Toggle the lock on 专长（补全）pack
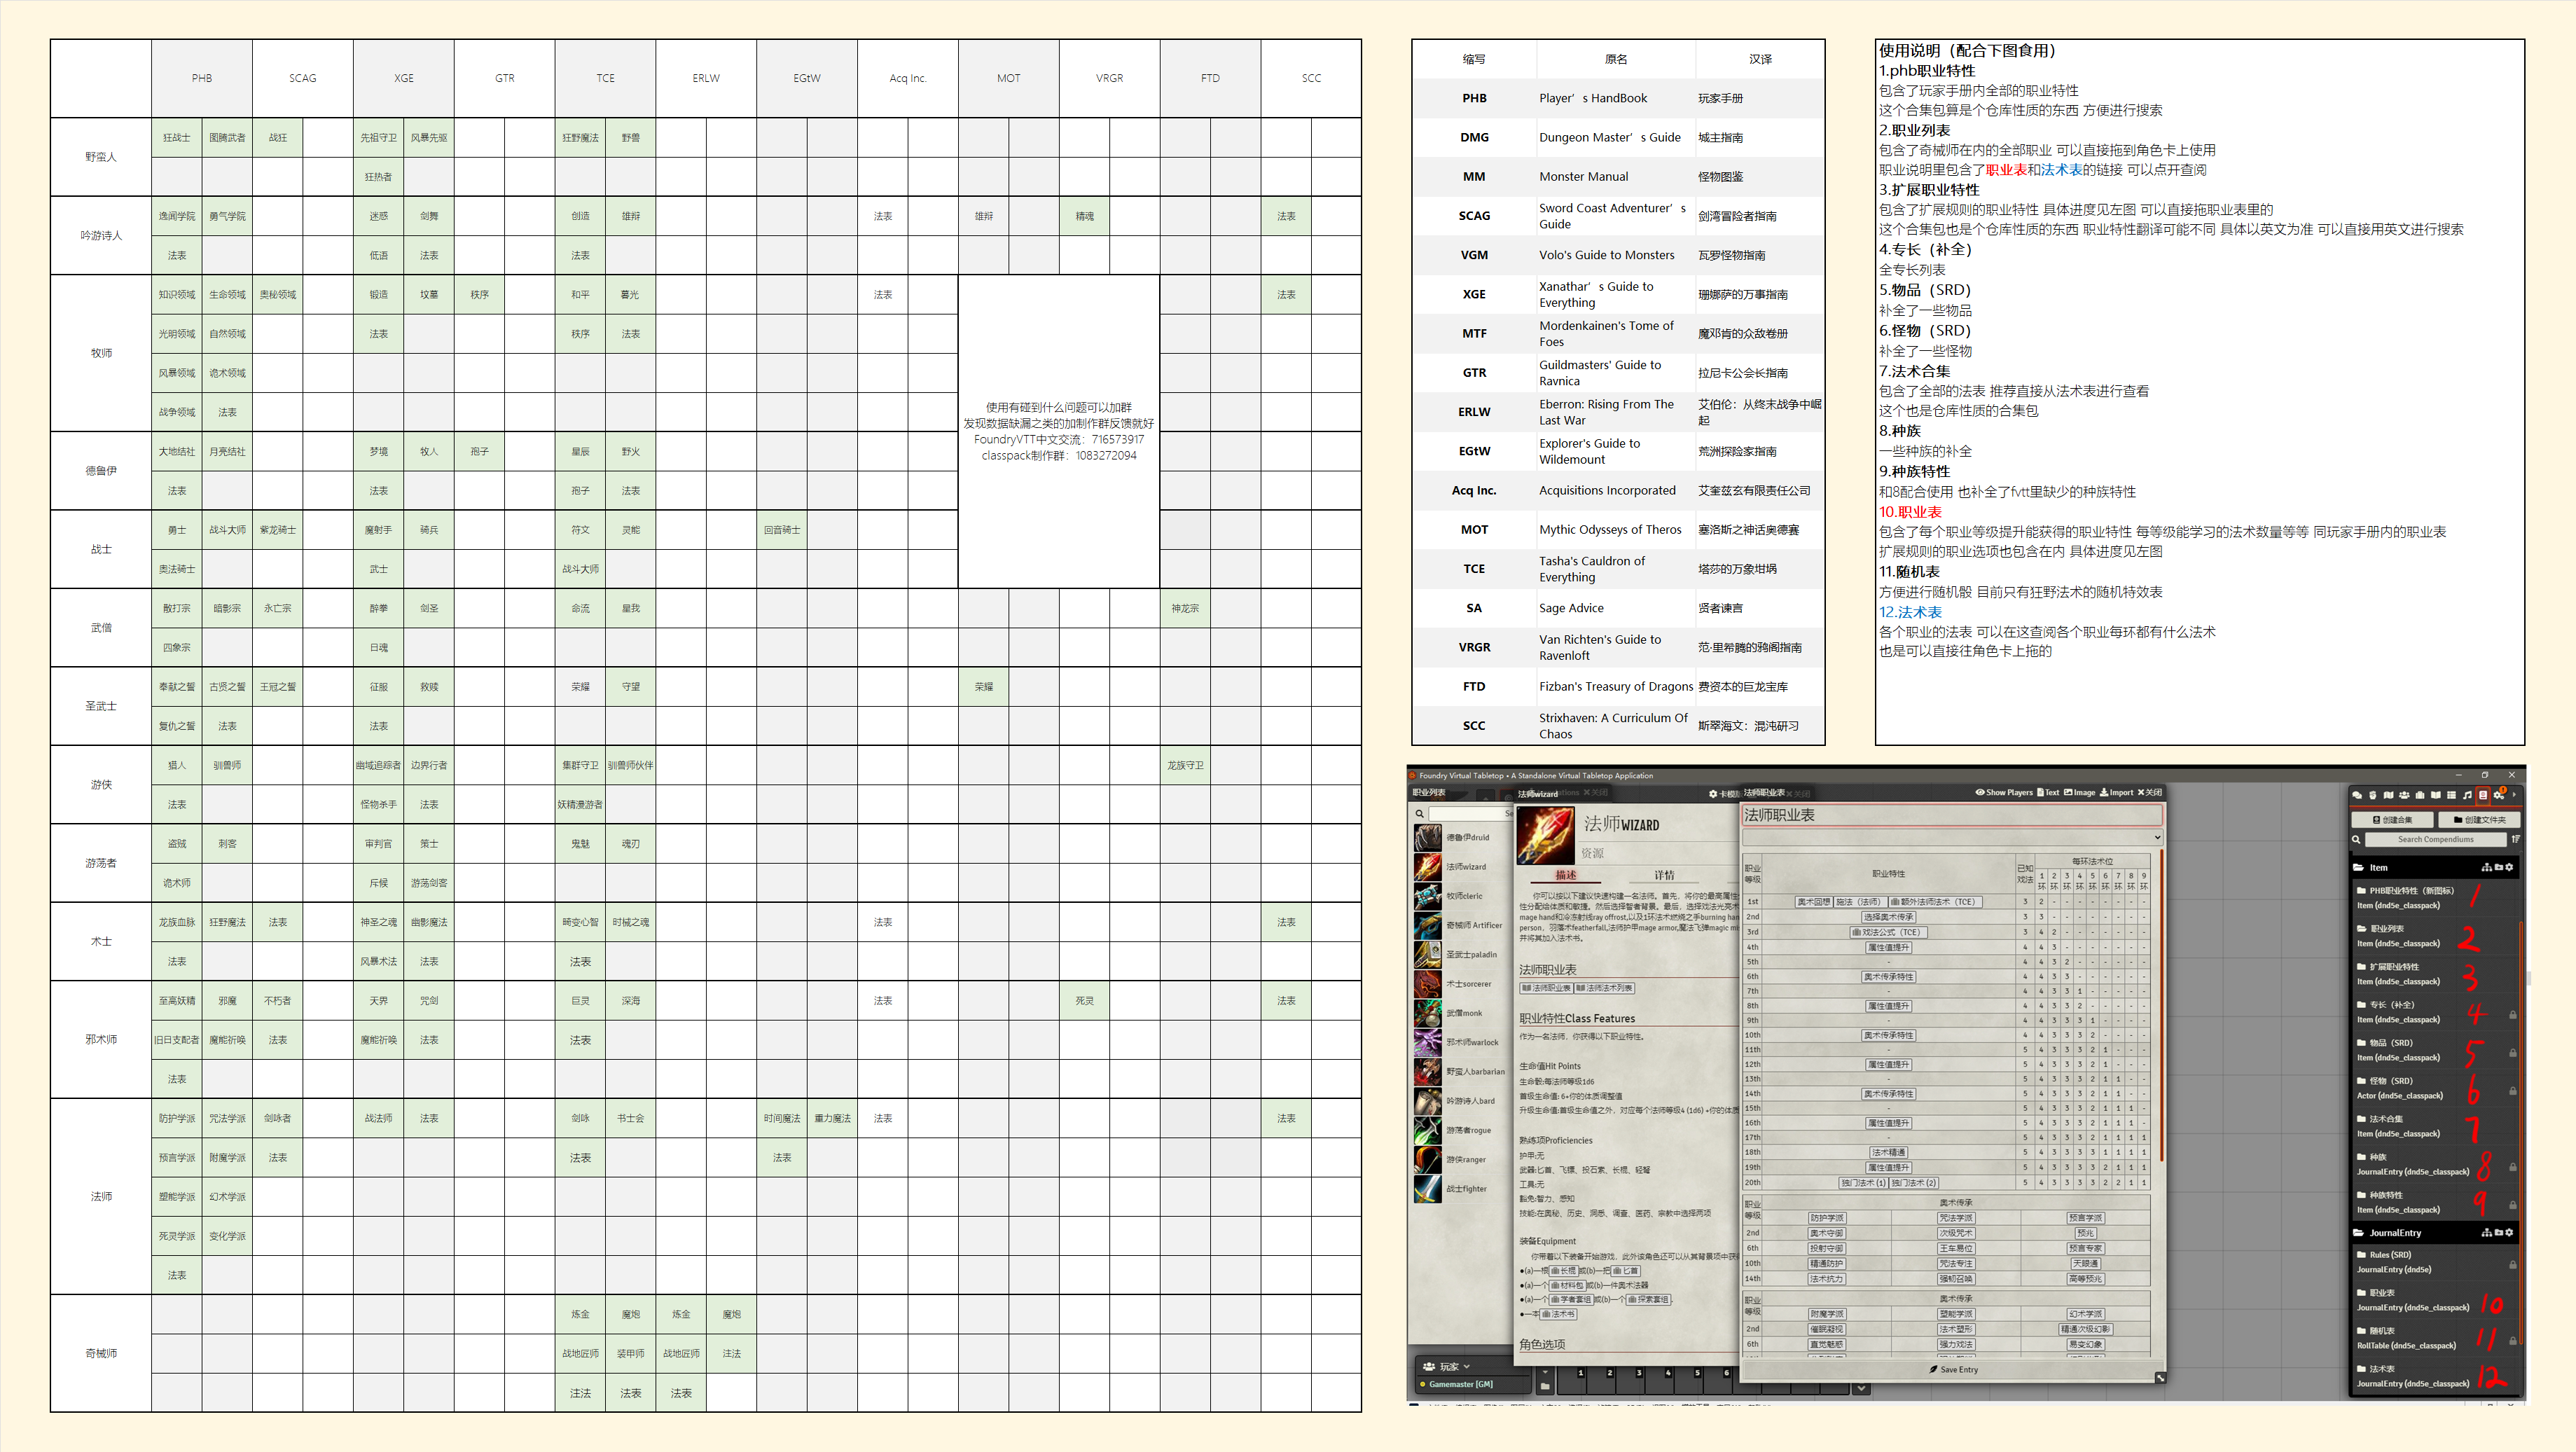Image resolution: width=2576 pixels, height=1452 pixels. [2513, 1015]
